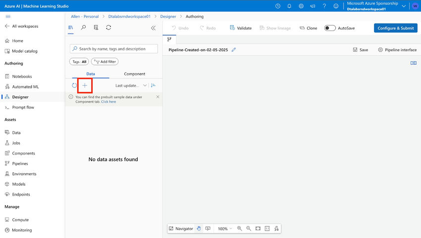Click the smiley feedback icon

pos(336,6)
